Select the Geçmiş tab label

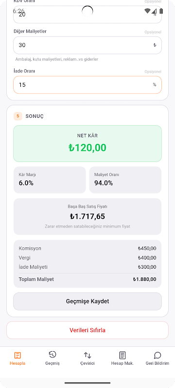point(52,363)
